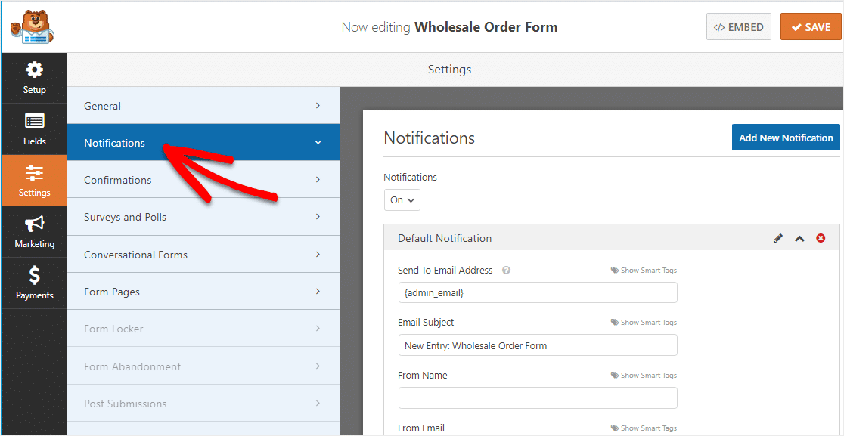
Task: Click the chevron on General row
Action: coord(318,106)
